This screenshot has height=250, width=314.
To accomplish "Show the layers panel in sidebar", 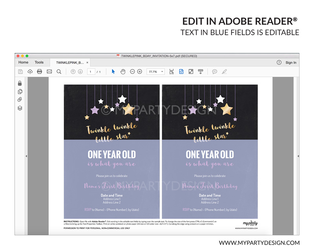I will (x=20, y=108).
